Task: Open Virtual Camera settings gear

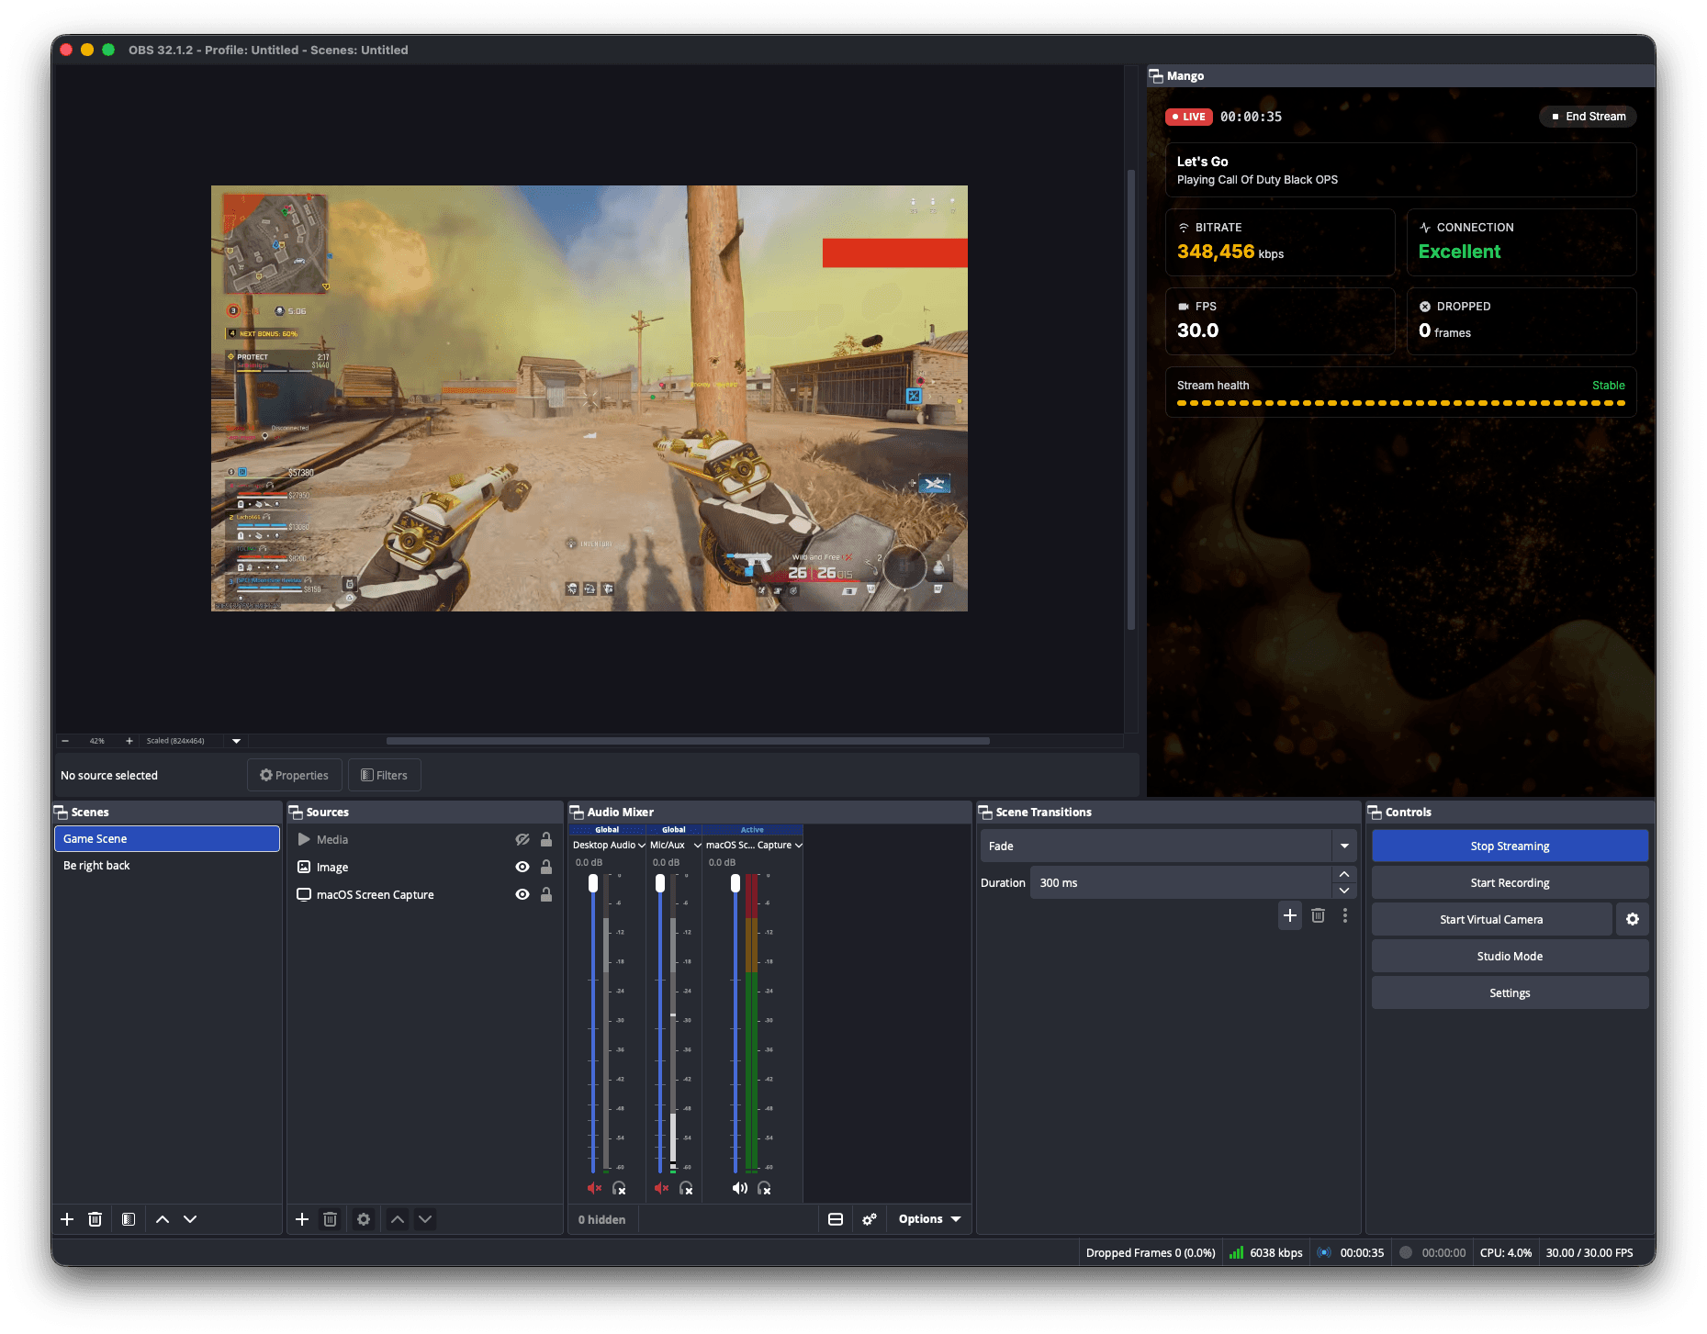Action: click(x=1633, y=919)
